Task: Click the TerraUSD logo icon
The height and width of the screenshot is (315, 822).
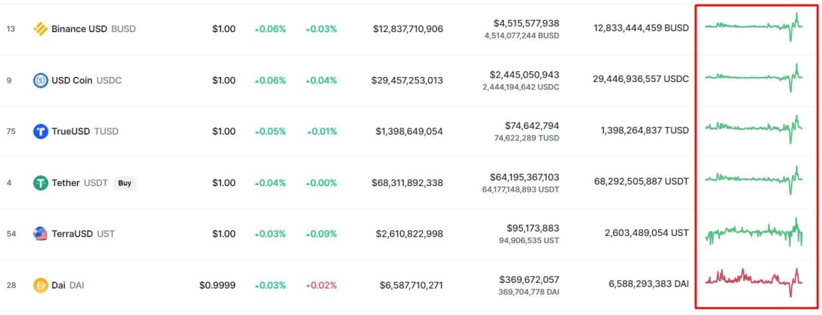Action: click(40, 234)
